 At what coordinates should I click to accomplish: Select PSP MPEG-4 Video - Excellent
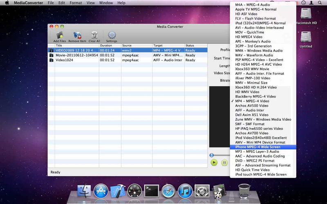click(263, 60)
